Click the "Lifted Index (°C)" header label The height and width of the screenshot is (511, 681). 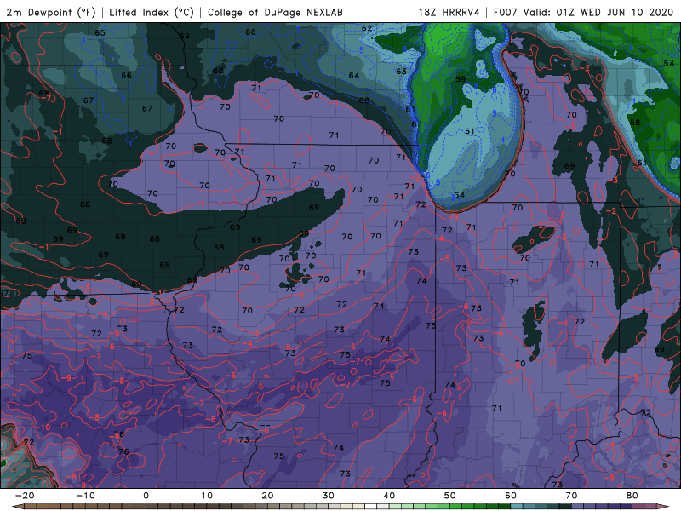(152, 12)
